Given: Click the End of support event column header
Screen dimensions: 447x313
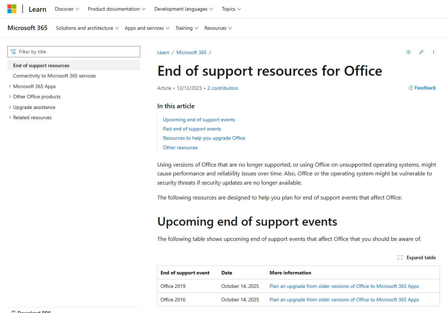Looking at the screenshot, I should tap(185, 273).
